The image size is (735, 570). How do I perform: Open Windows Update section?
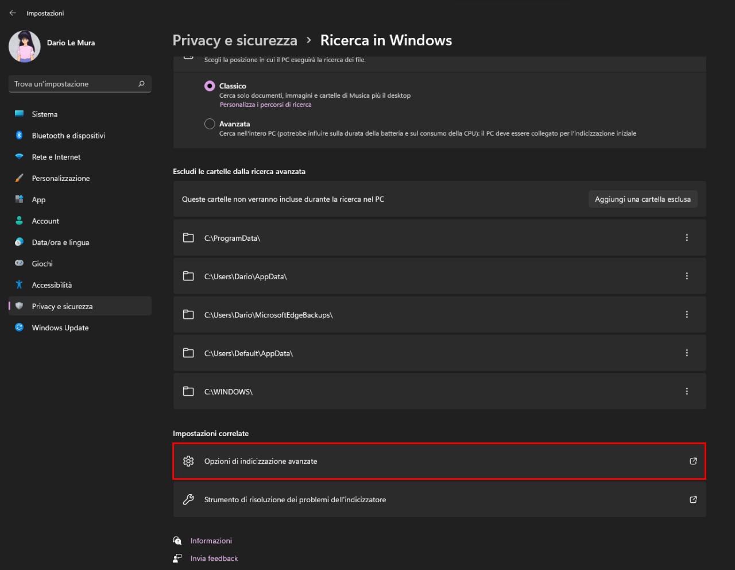pos(80,328)
